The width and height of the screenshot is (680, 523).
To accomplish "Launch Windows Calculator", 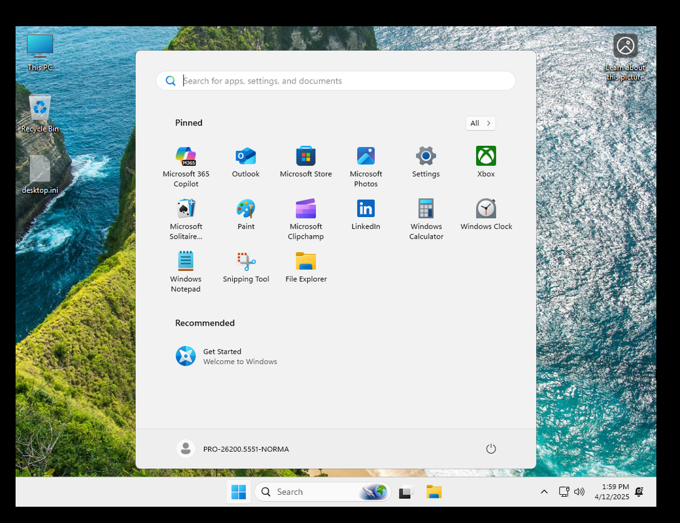I will click(426, 219).
